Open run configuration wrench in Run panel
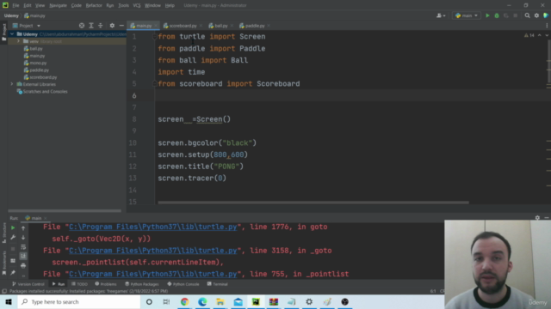This screenshot has width=551, height=309. tap(13, 238)
